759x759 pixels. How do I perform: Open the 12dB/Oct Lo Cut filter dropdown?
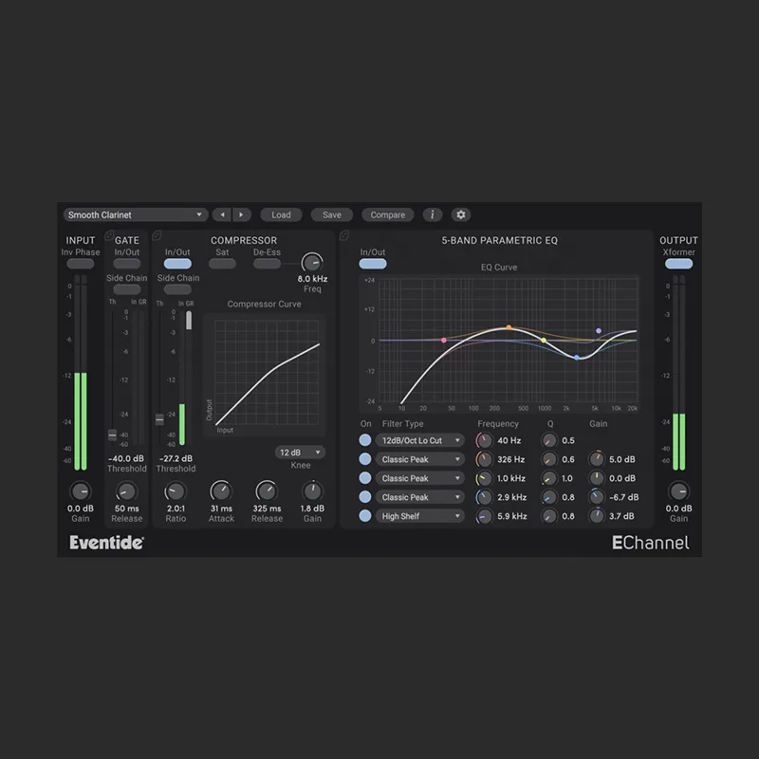click(419, 440)
